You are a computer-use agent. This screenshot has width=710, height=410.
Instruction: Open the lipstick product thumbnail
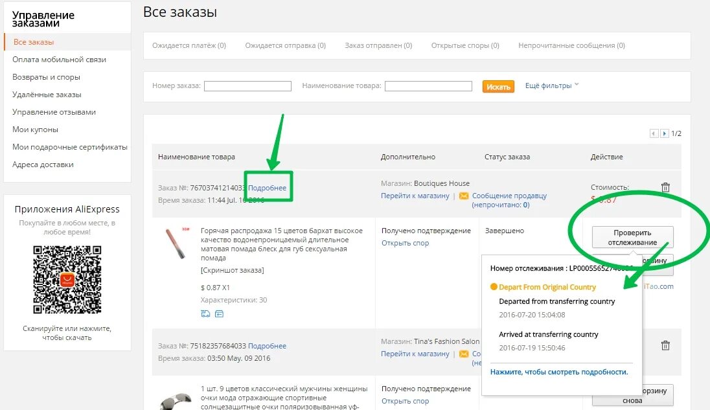pos(177,244)
